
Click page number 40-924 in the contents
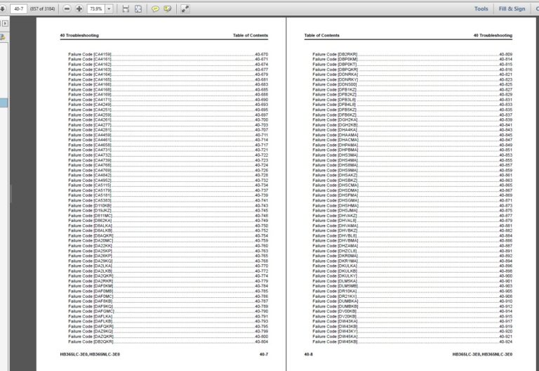[505, 341]
